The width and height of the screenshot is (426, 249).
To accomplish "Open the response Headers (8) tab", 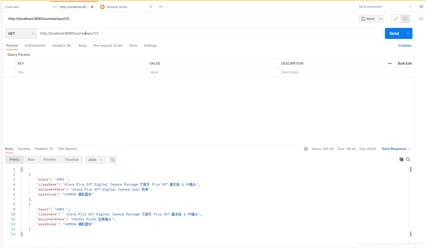I will click(44, 149).
